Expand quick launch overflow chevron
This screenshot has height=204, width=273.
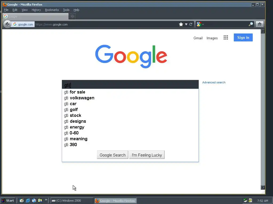[46, 200]
